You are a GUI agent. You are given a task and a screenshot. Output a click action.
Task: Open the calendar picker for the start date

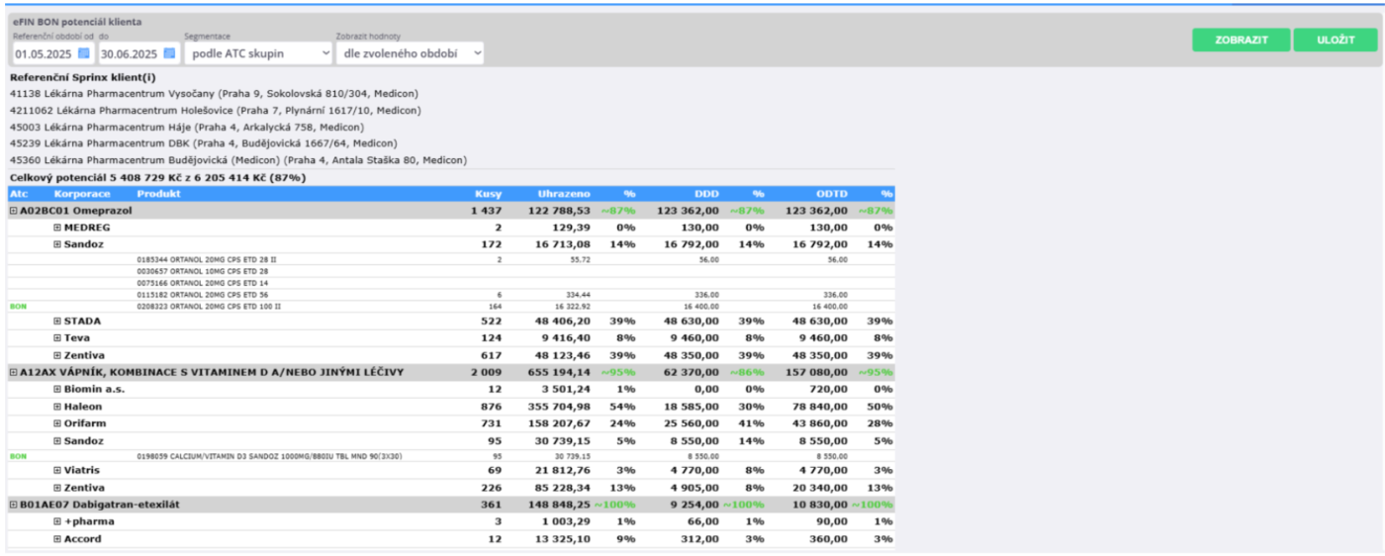coord(84,53)
